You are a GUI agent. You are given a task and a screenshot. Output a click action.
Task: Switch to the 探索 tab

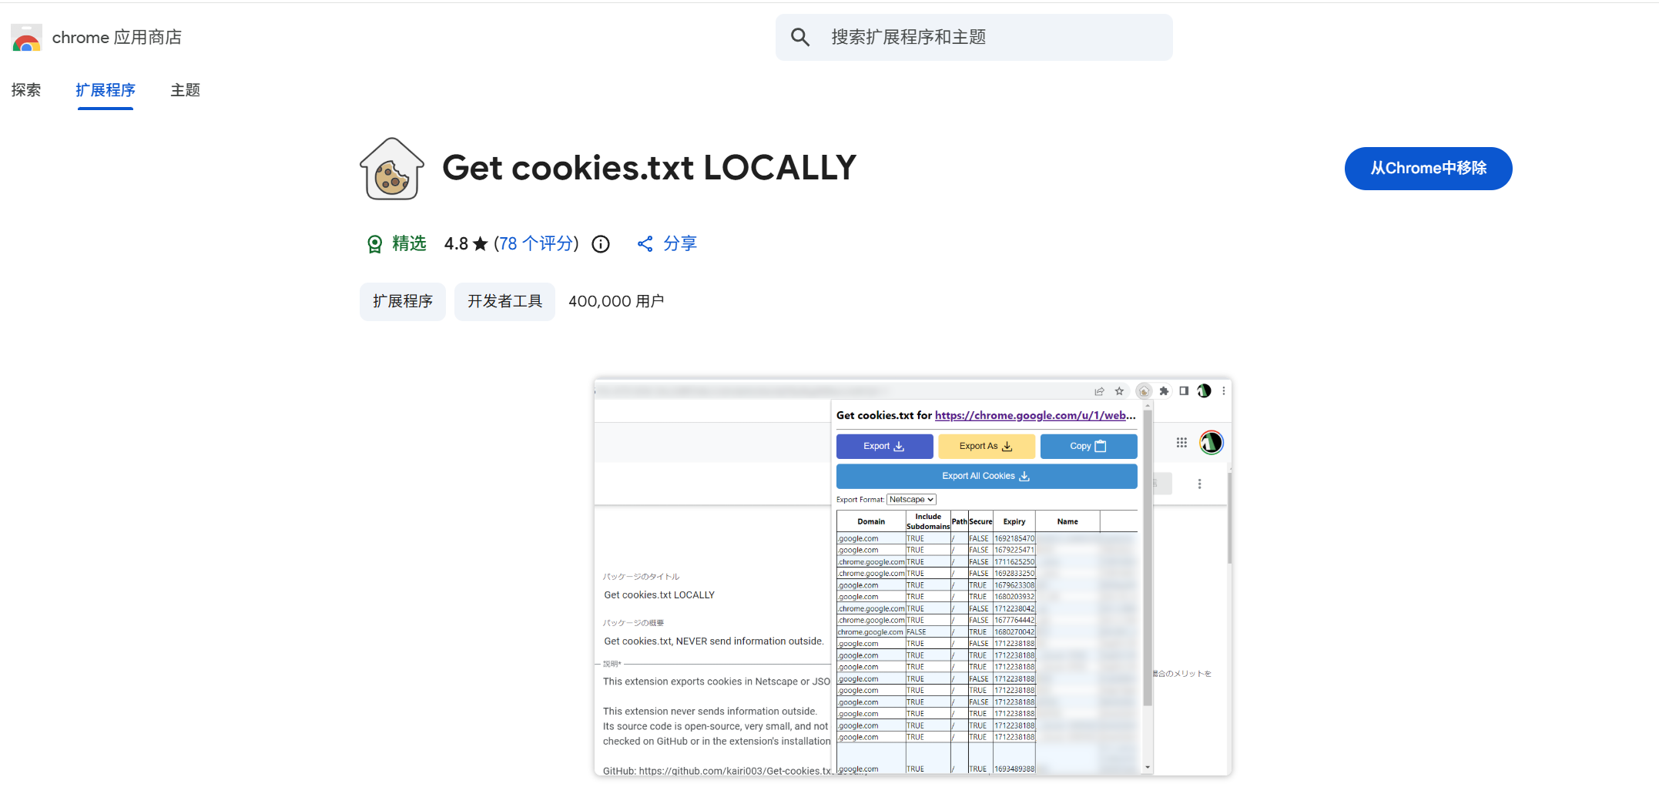26,90
